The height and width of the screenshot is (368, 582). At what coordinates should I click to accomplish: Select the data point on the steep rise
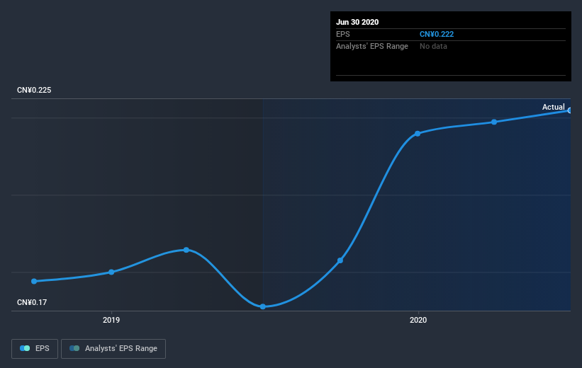(340, 260)
